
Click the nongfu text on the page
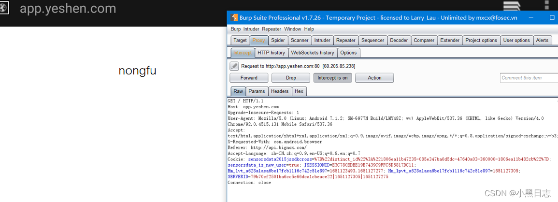click(x=137, y=71)
